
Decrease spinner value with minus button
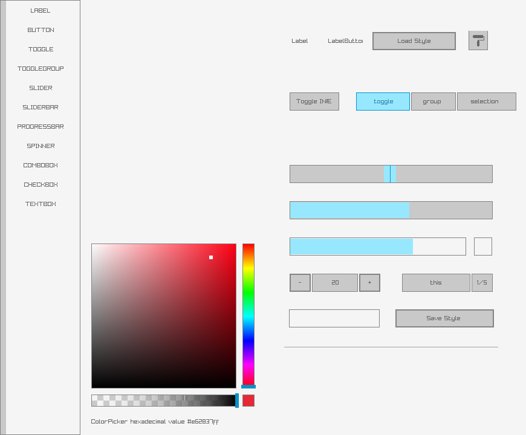tap(300, 283)
